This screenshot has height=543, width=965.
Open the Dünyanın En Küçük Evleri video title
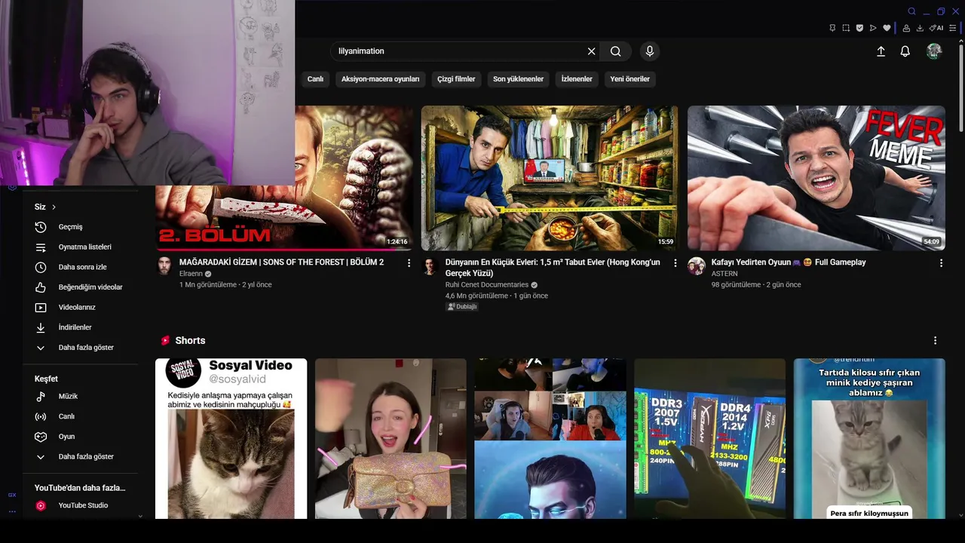tap(553, 268)
